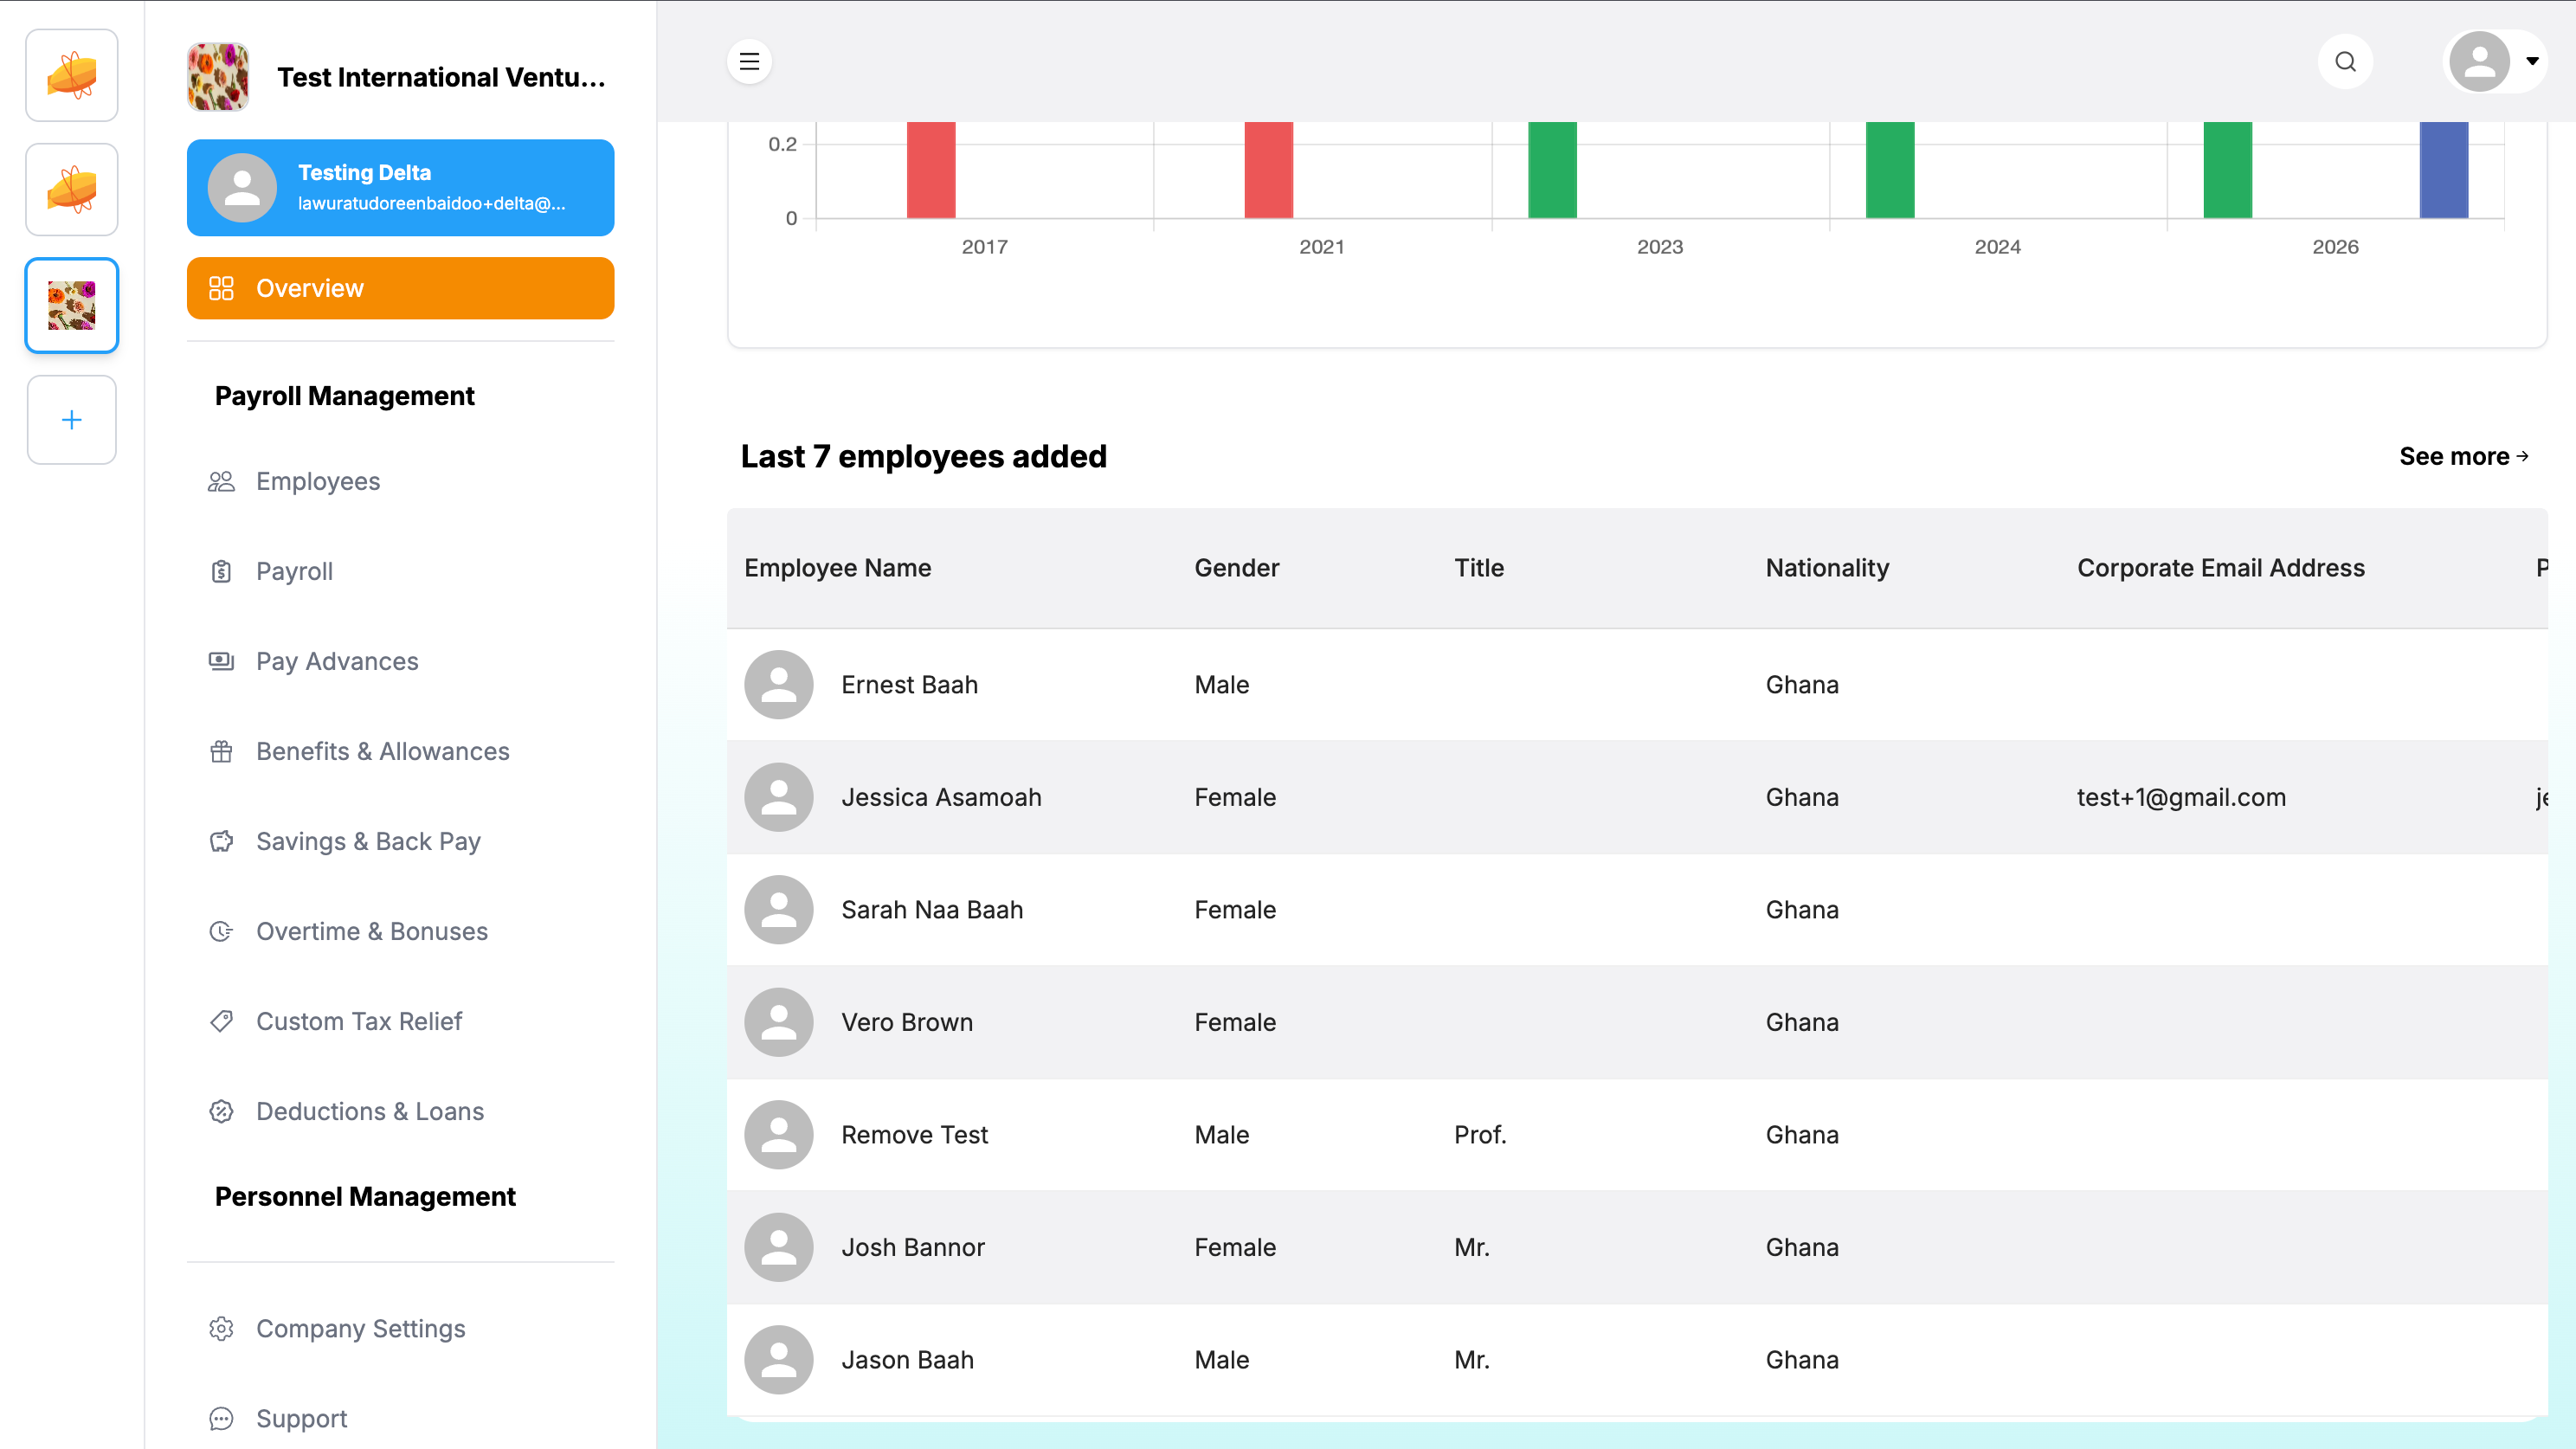Click Josh Bannor's avatar icon
The width and height of the screenshot is (2576, 1449).
coord(778,1247)
